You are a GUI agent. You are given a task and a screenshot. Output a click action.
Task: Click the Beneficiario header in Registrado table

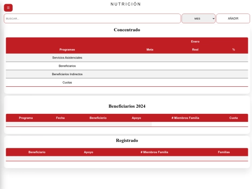pyautogui.click(x=37, y=152)
